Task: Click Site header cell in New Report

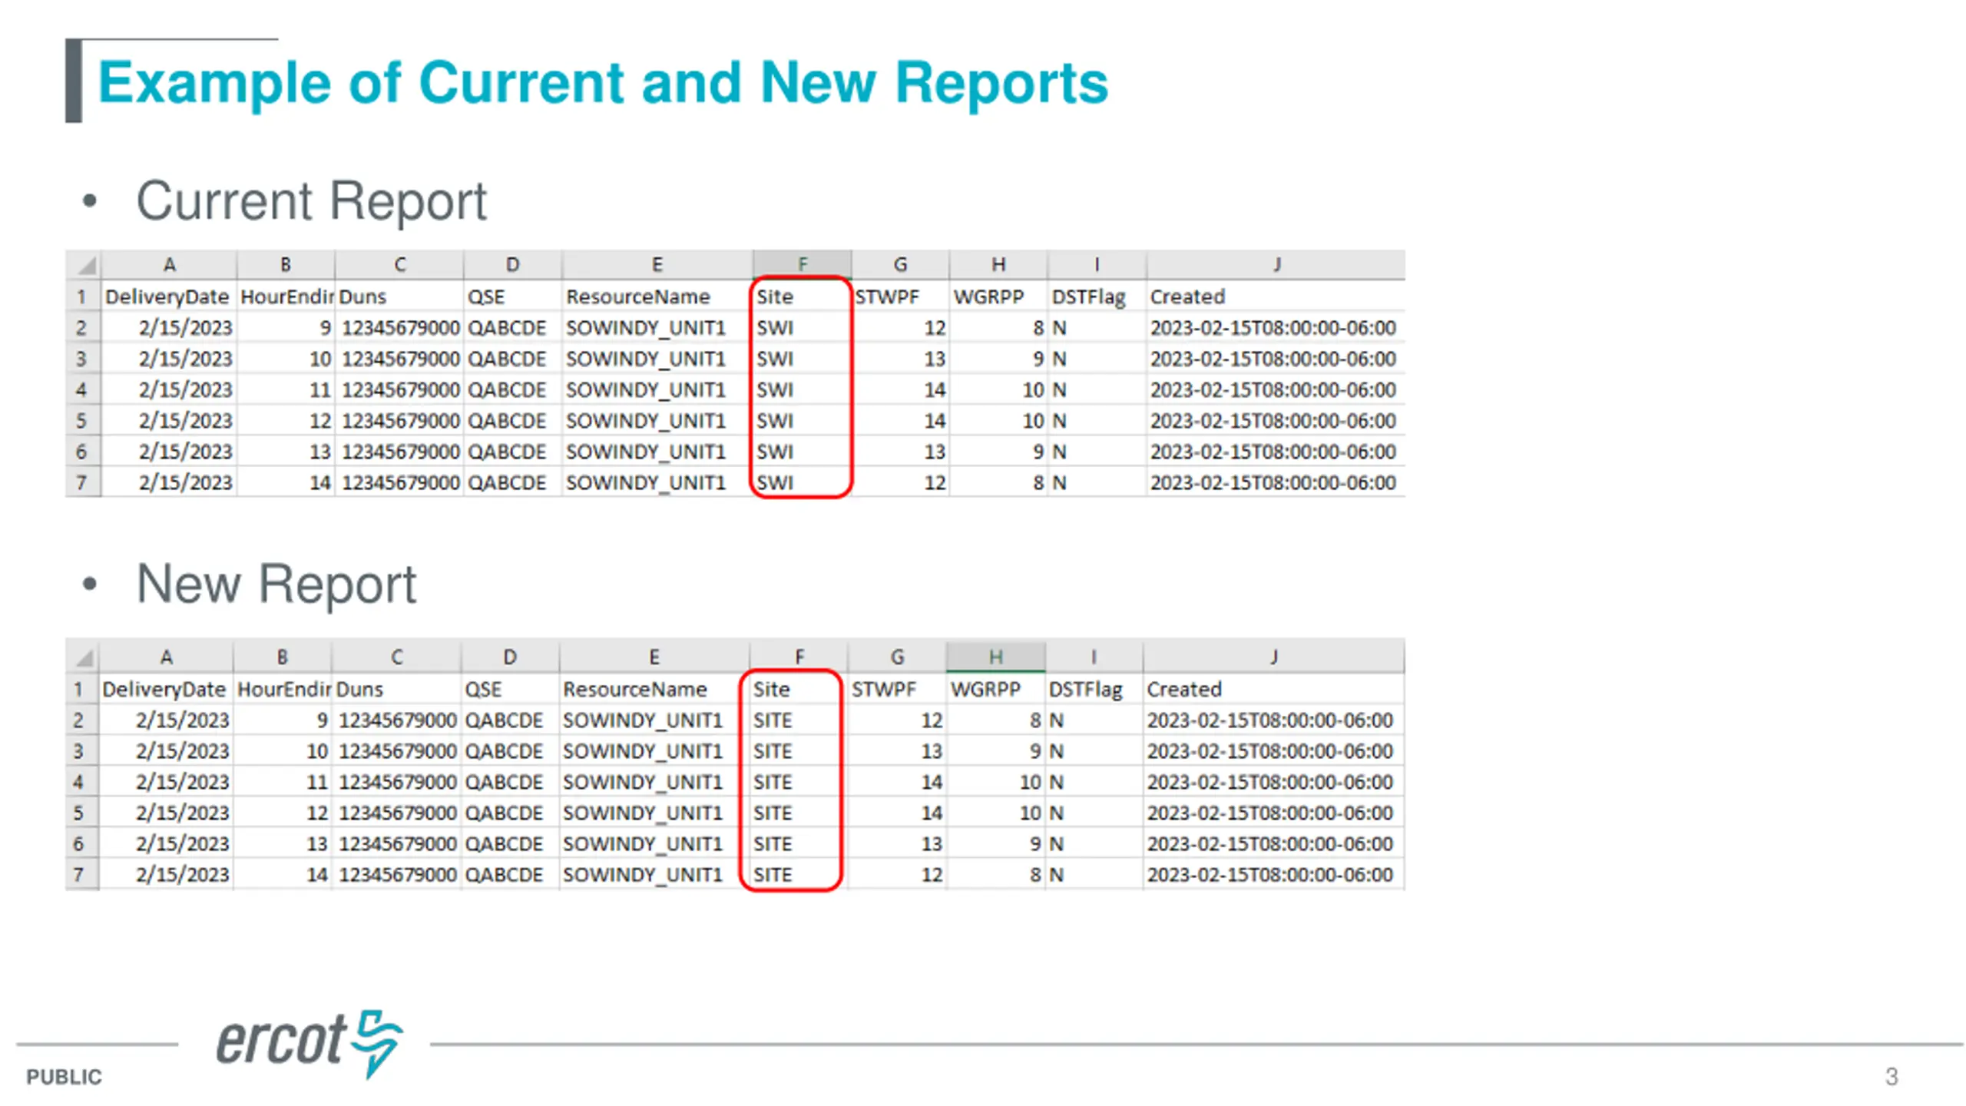Action: (x=799, y=689)
